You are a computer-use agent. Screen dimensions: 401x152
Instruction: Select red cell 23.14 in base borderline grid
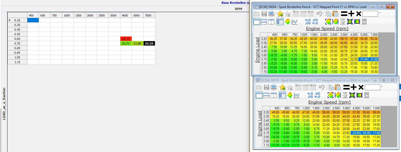126,39
